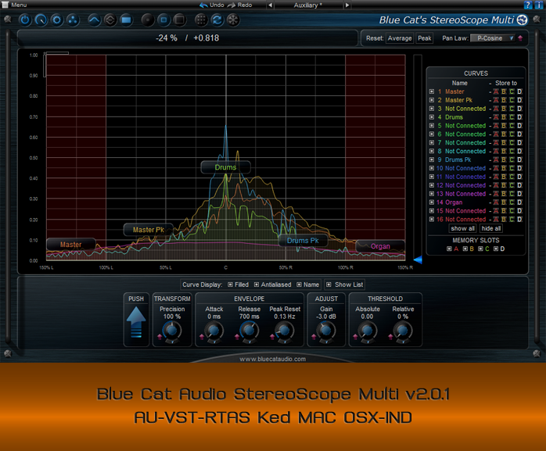The width and height of the screenshot is (546, 451).
Task: Open the question mark help icon
Action: point(528,5)
